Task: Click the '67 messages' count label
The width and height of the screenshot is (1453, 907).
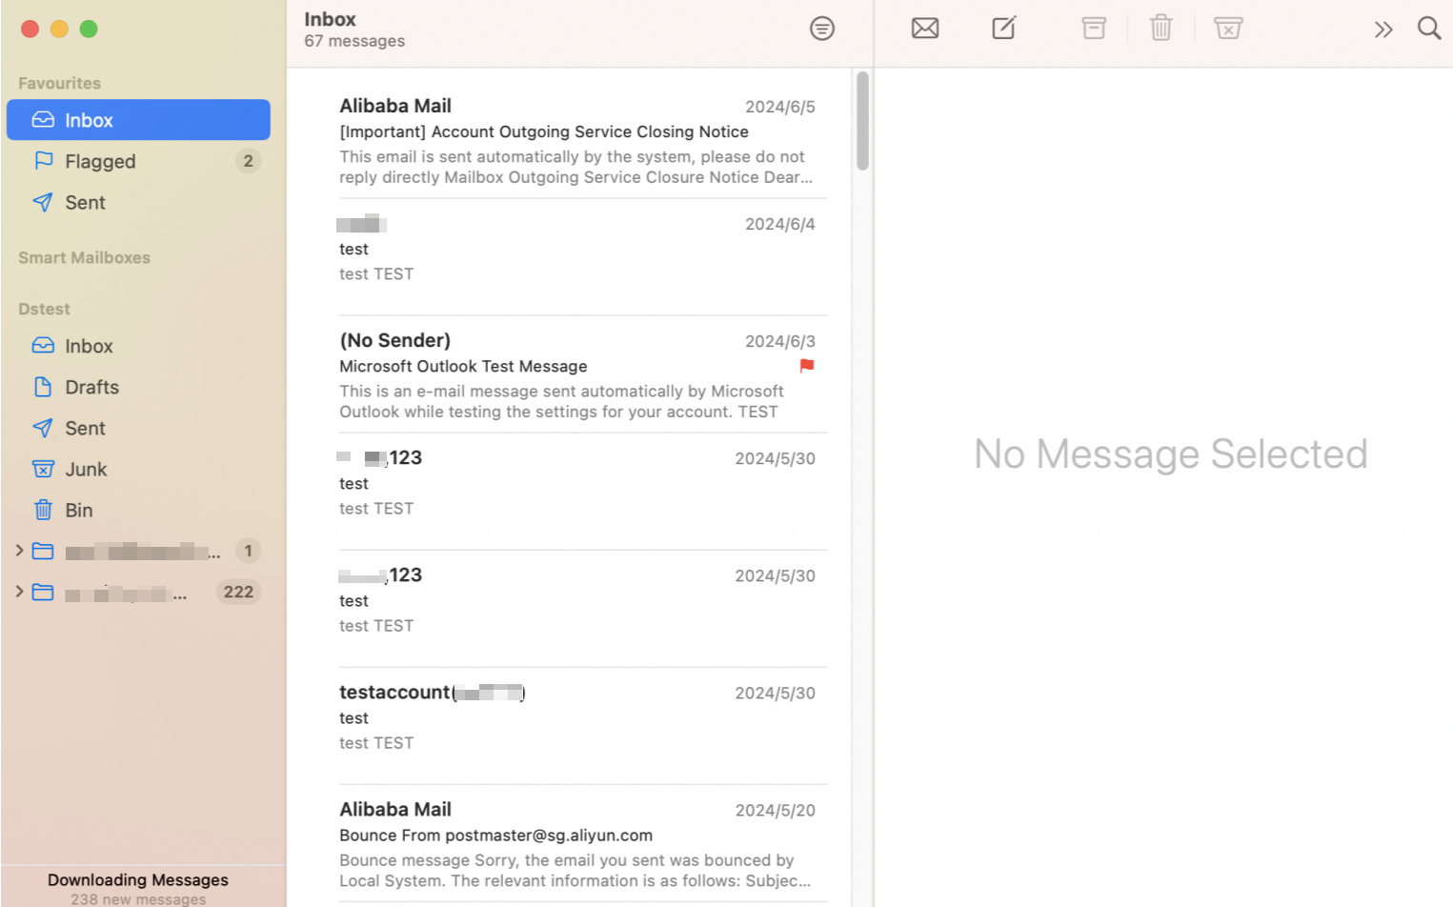Action: coord(354,41)
